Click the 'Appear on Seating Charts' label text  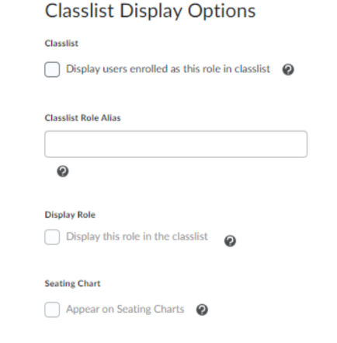(125, 310)
